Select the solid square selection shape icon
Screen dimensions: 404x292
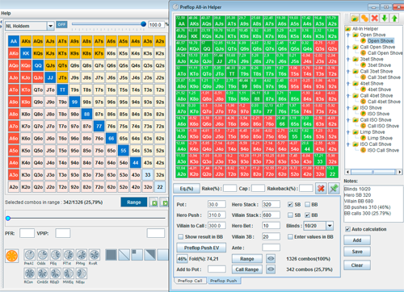(x=111, y=255)
